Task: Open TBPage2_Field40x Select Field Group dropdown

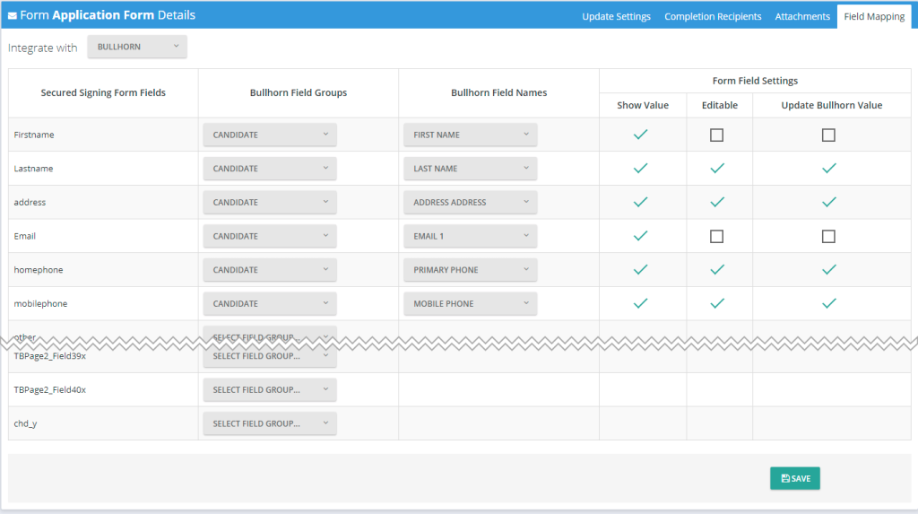Action: [270, 389]
